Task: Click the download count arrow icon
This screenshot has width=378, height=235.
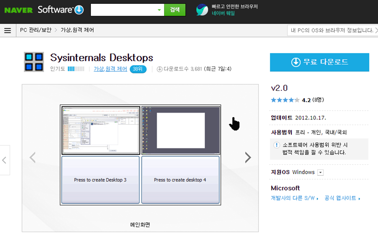Action: pyautogui.click(x=159, y=69)
